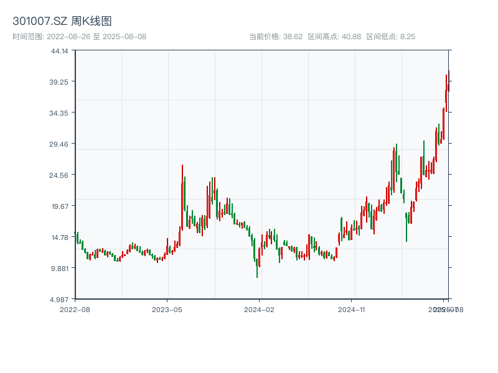Click the x-axis label 2024-11

pyautogui.click(x=351, y=310)
